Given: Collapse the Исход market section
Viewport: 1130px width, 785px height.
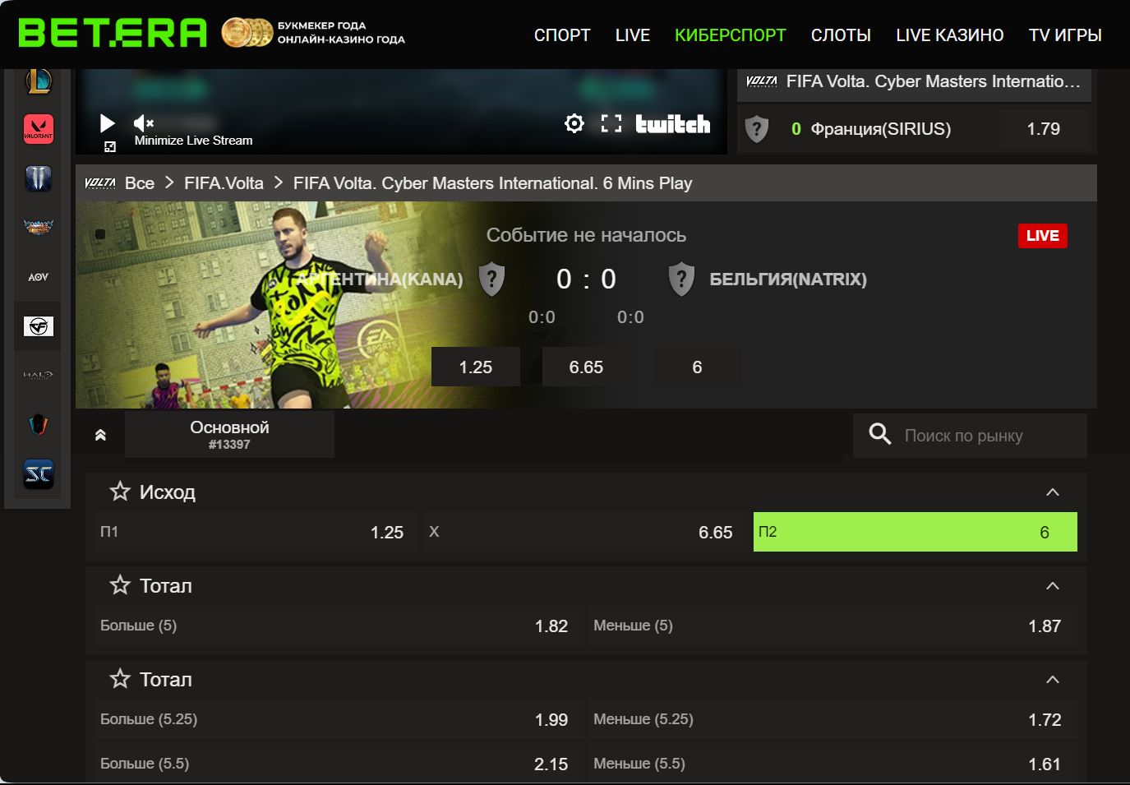Looking at the screenshot, I should tap(1053, 492).
